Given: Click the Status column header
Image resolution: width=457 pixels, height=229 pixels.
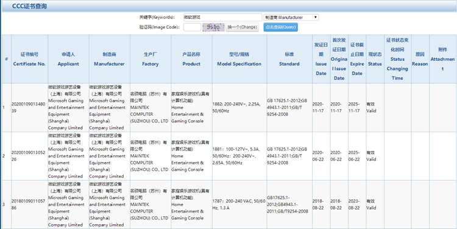Looking at the screenshot, I should (x=375, y=59).
